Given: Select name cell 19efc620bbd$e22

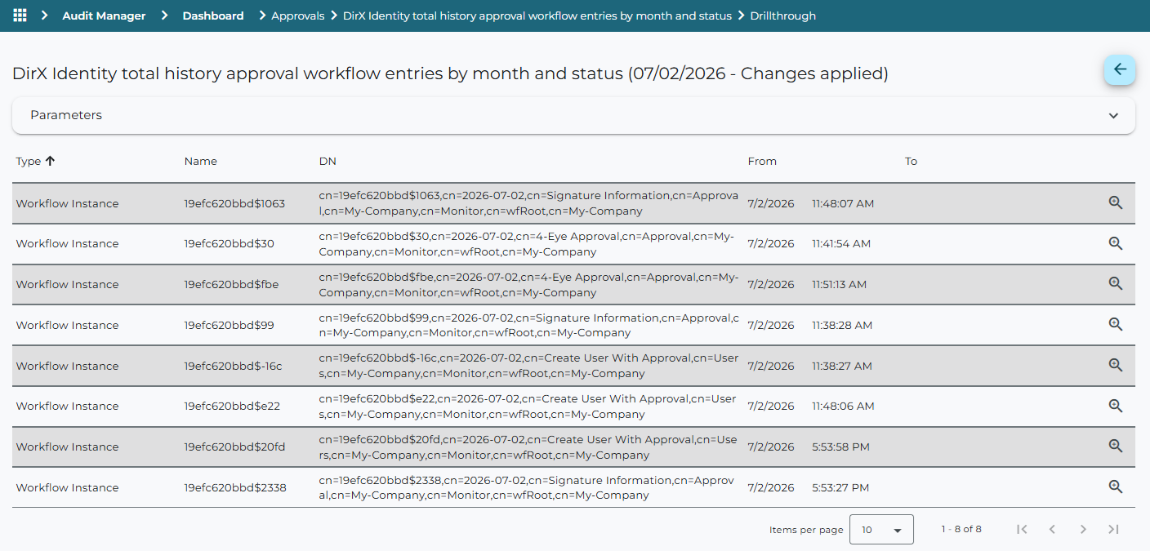Looking at the screenshot, I should [232, 406].
